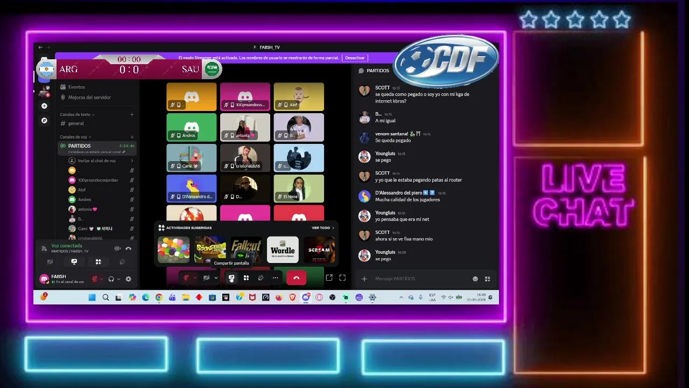Open the activities launcher in call bar
The width and height of the screenshot is (689, 388).
[246, 278]
